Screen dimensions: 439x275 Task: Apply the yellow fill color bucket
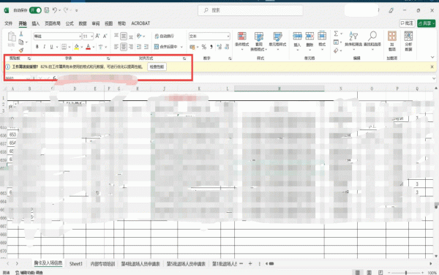pos(76,47)
